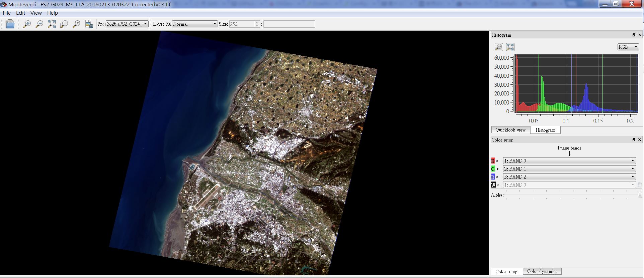The width and height of the screenshot is (644, 278).
Task: Switch to the Quicklook view tab
Action: 510,130
